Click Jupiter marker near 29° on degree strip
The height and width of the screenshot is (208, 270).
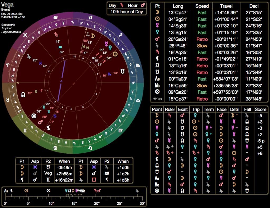[x=137, y=190]
